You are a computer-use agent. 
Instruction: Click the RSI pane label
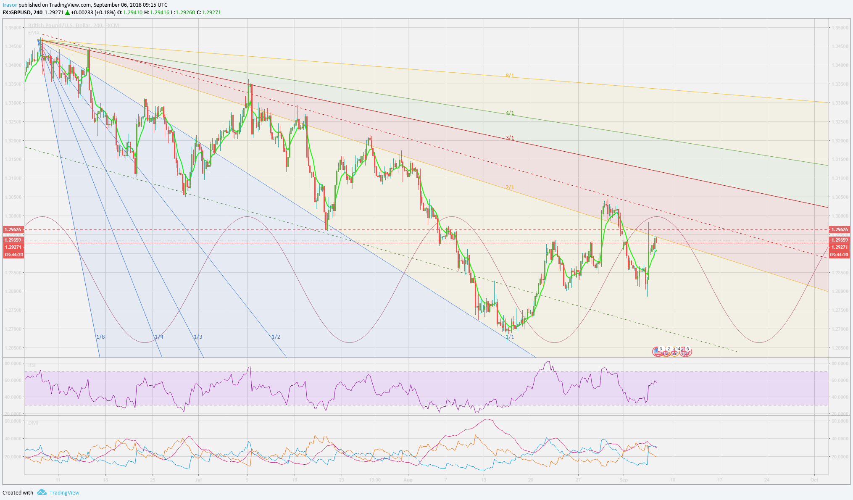tap(32, 365)
